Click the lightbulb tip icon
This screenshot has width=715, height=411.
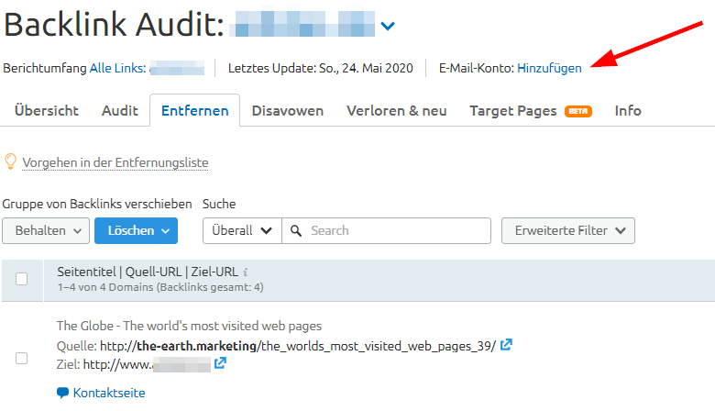coord(10,162)
